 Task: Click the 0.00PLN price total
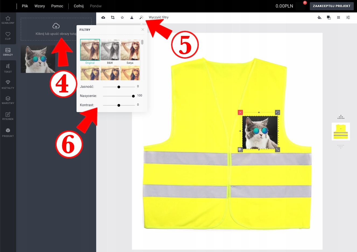pos(284,6)
